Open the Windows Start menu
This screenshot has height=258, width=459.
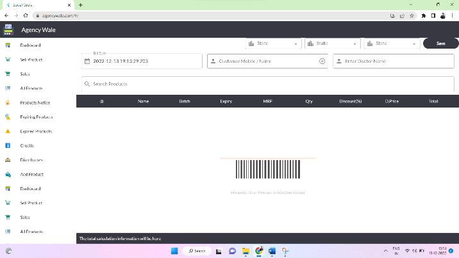(x=174, y=251)
